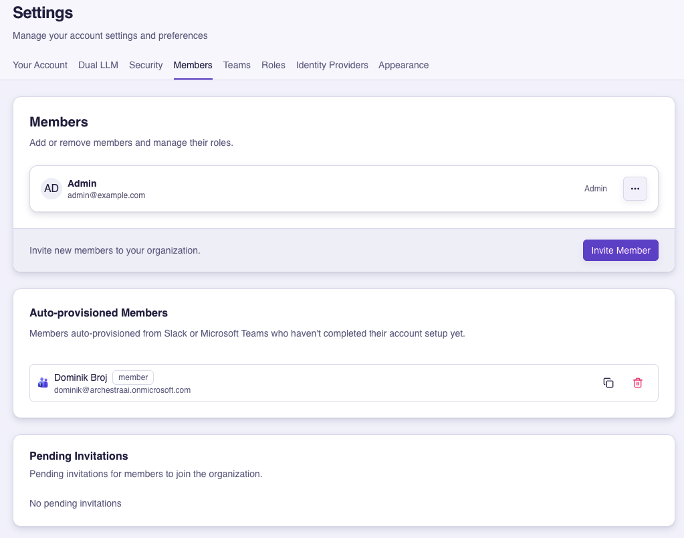Click the admin@example.com email address

[x=106, y=195]
